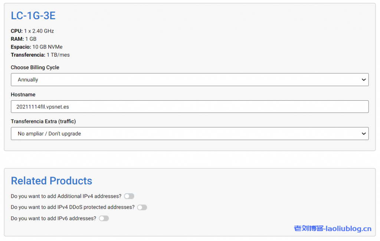Click the Transferencia 1 TB/mes spec
The height and width of the screenshot is (241, 380).
click(40, 55)
